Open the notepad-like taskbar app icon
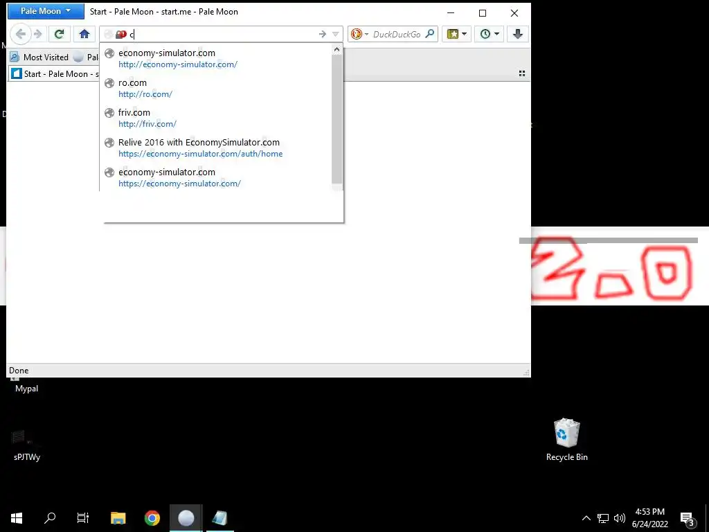The image size is (709, 532). click(x=219, y=518)
